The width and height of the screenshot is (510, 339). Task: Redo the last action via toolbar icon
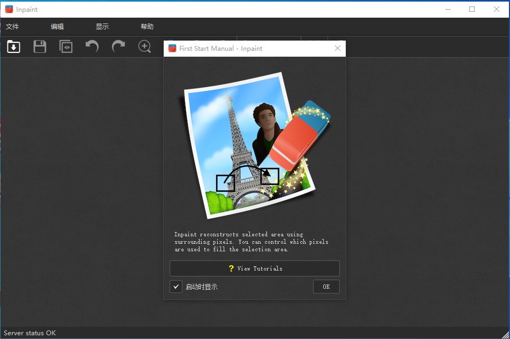[x=118, y=47]
